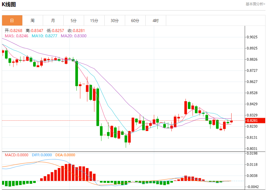This screenshot has height=190, width=267.
Task: Click the 0.0038 MACD axis label
Action: tap(252, 176)
